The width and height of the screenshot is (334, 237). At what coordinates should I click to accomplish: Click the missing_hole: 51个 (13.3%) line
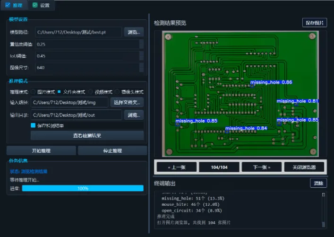[193, 198]
